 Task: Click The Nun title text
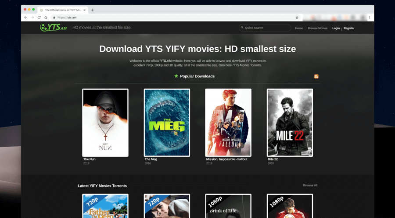(x=89, y=159)
